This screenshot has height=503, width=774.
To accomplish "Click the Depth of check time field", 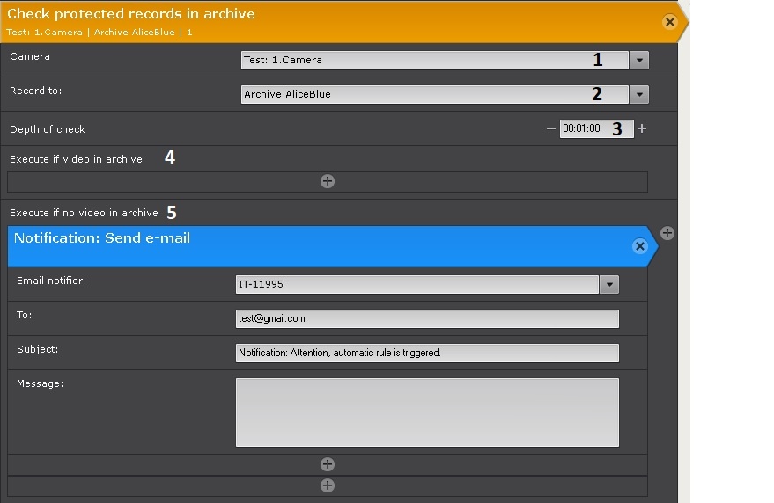I will 583,128.
